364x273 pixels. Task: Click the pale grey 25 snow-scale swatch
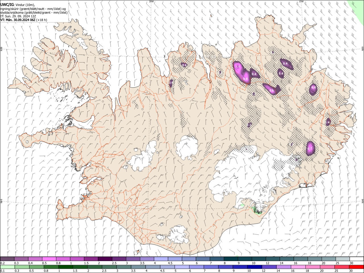pos(343,259)
